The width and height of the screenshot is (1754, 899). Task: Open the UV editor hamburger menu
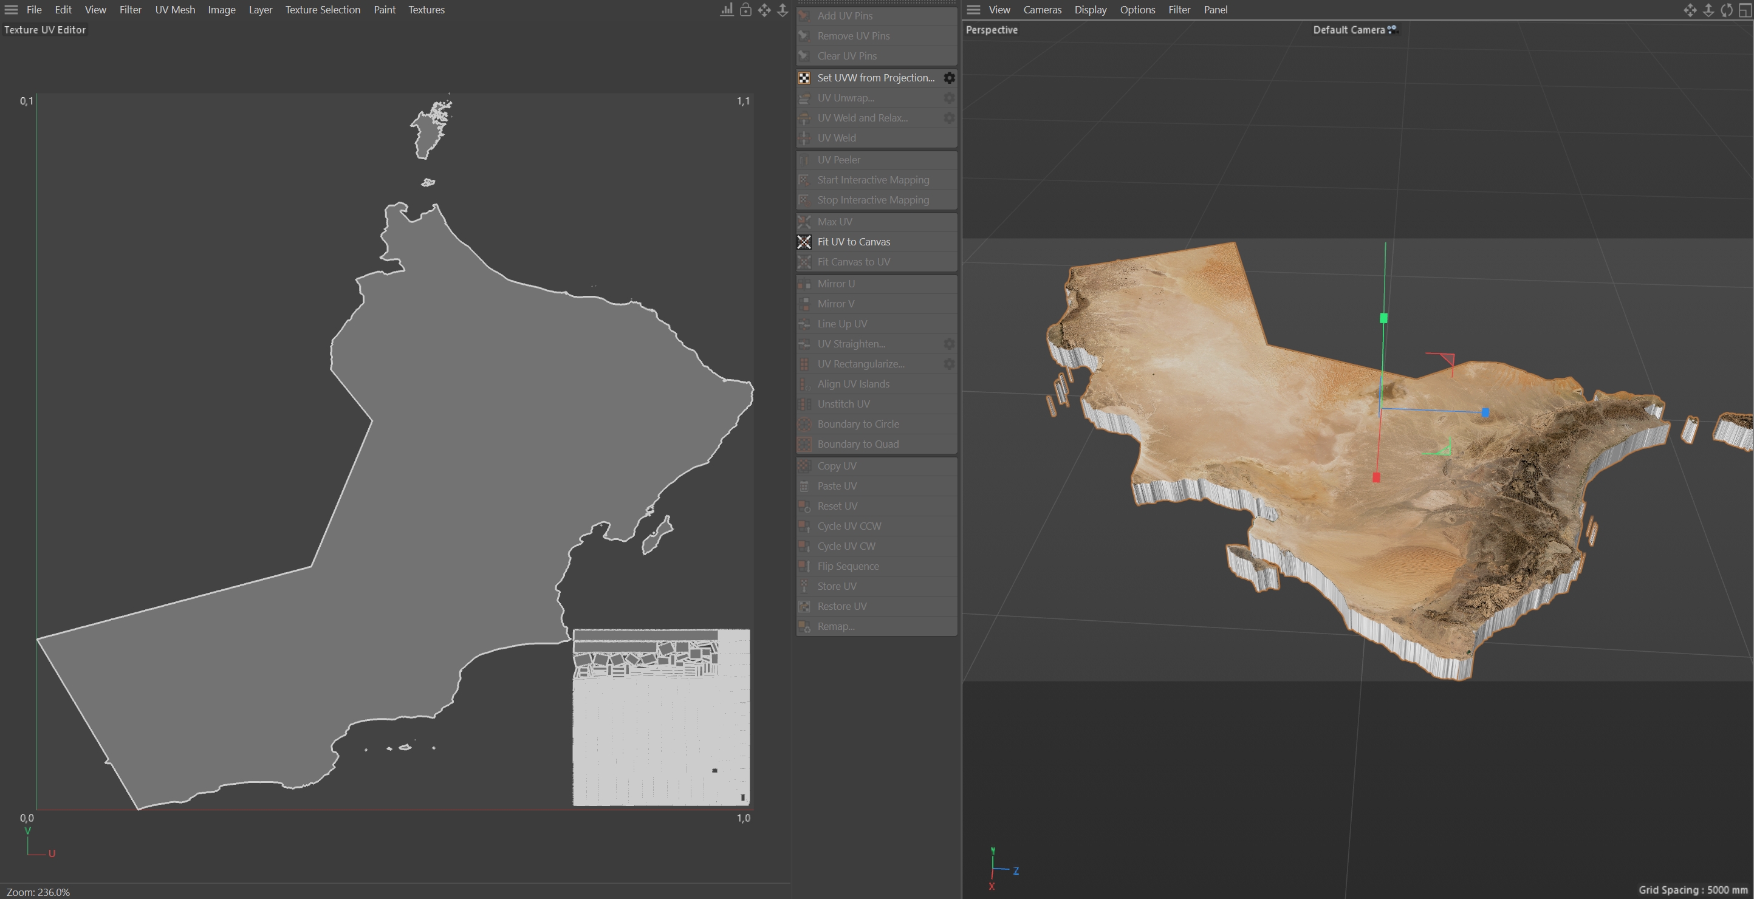[x=11, y=10]
